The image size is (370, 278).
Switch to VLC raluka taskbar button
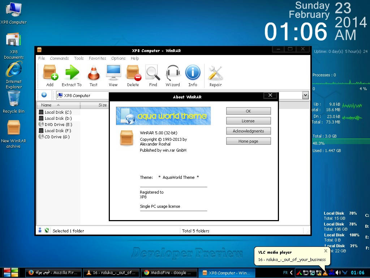point(112,273)
